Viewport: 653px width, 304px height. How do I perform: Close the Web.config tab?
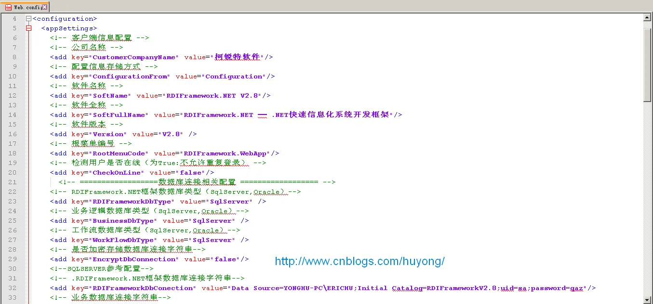pyautogui.click(x=44, y=7)
